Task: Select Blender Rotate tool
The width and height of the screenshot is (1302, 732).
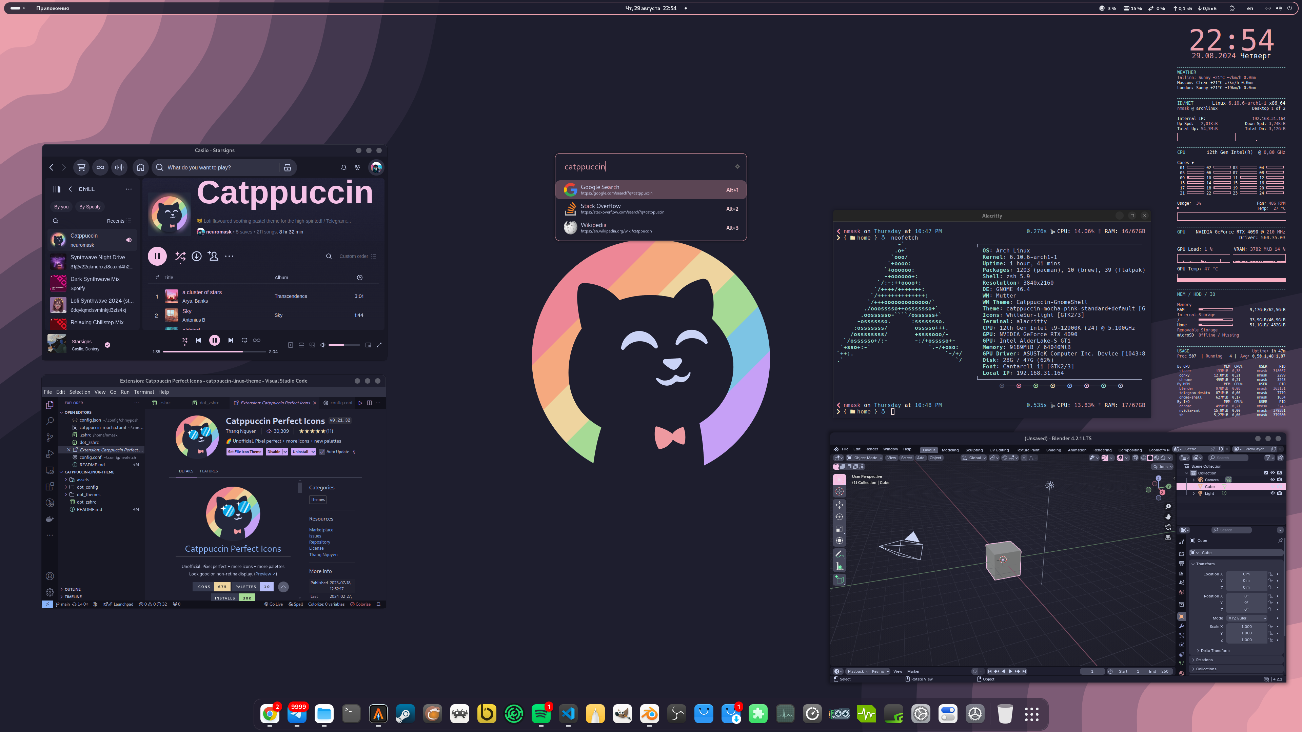Action: 840,517
